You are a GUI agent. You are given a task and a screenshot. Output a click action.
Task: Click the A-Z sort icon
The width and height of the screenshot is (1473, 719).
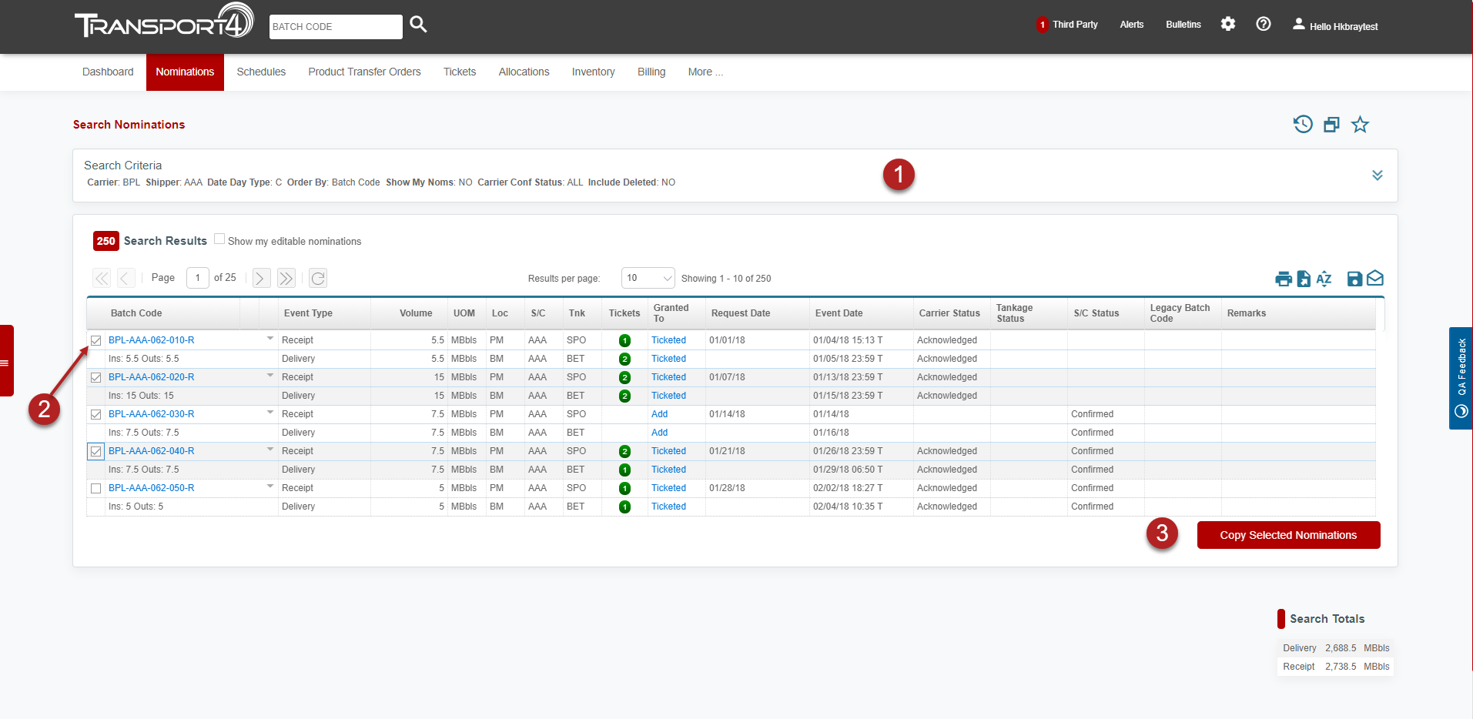pyautogui.click(x=1324, y=279)
